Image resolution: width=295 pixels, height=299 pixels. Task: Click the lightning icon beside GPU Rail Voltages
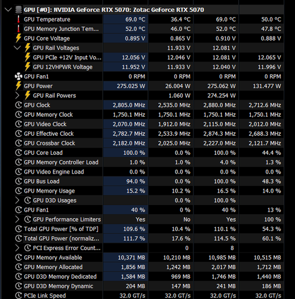[x=27, y=48]
